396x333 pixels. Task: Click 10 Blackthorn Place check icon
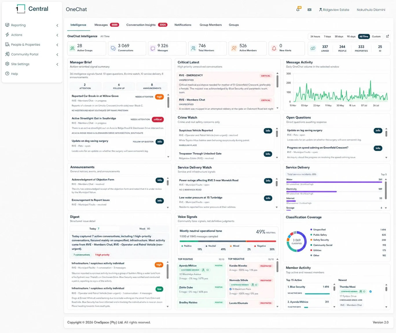pos(230,289)
